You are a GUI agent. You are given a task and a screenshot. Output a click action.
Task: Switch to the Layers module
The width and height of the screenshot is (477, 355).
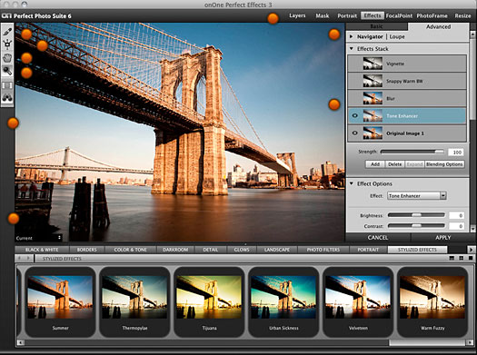tap(297, 15)
